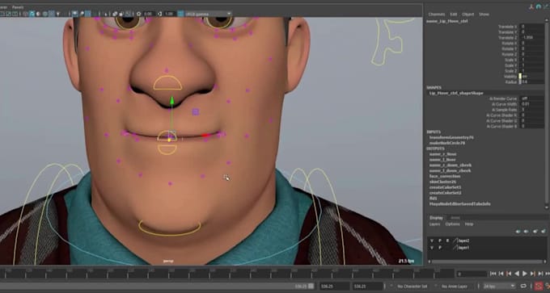The width and height of the screenshot is (550, 293).
Task: Click the Ai Curve Width value 0.01
Action: (532, 104)
